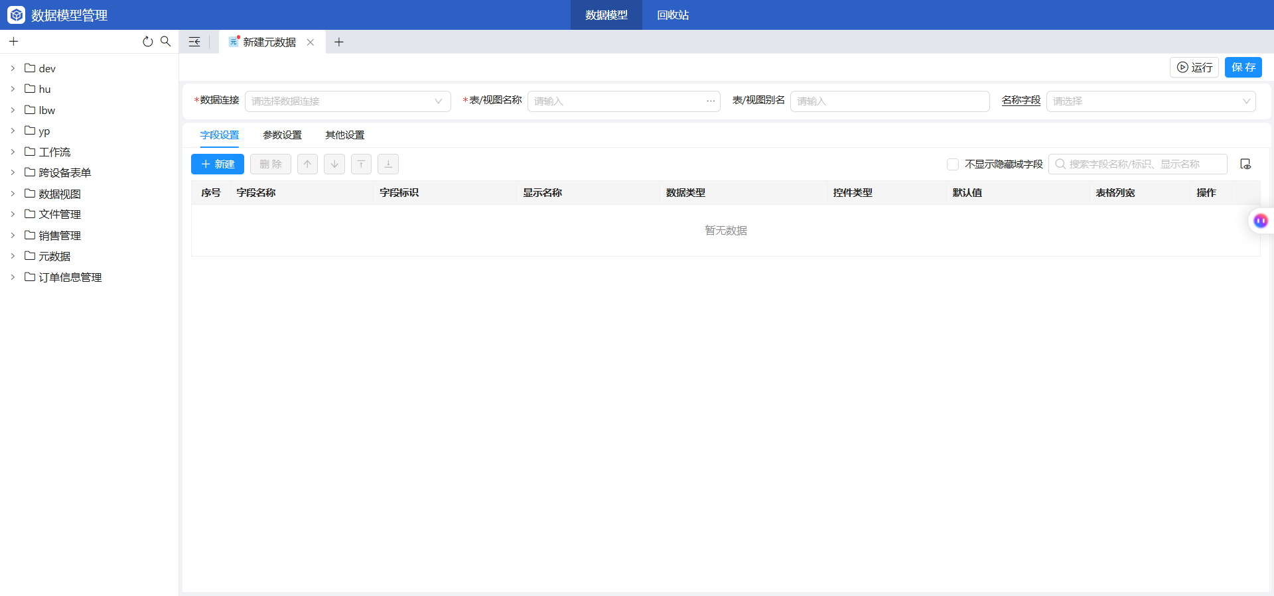Screen dimensions: 1274x596
Task: Click the 名称字段 label link
Action: 1021,100
